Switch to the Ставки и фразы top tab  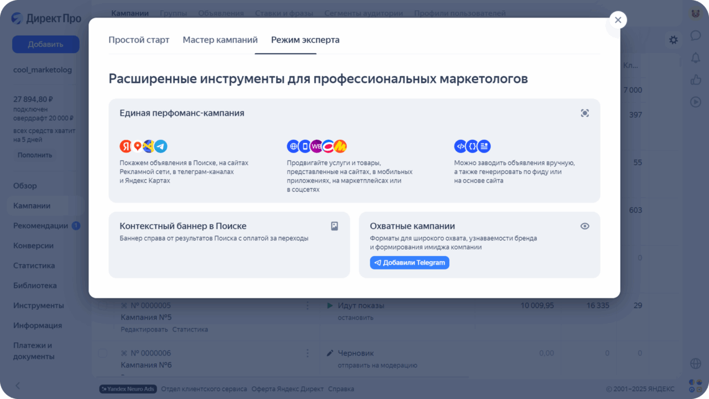click(x=284, y=13)
